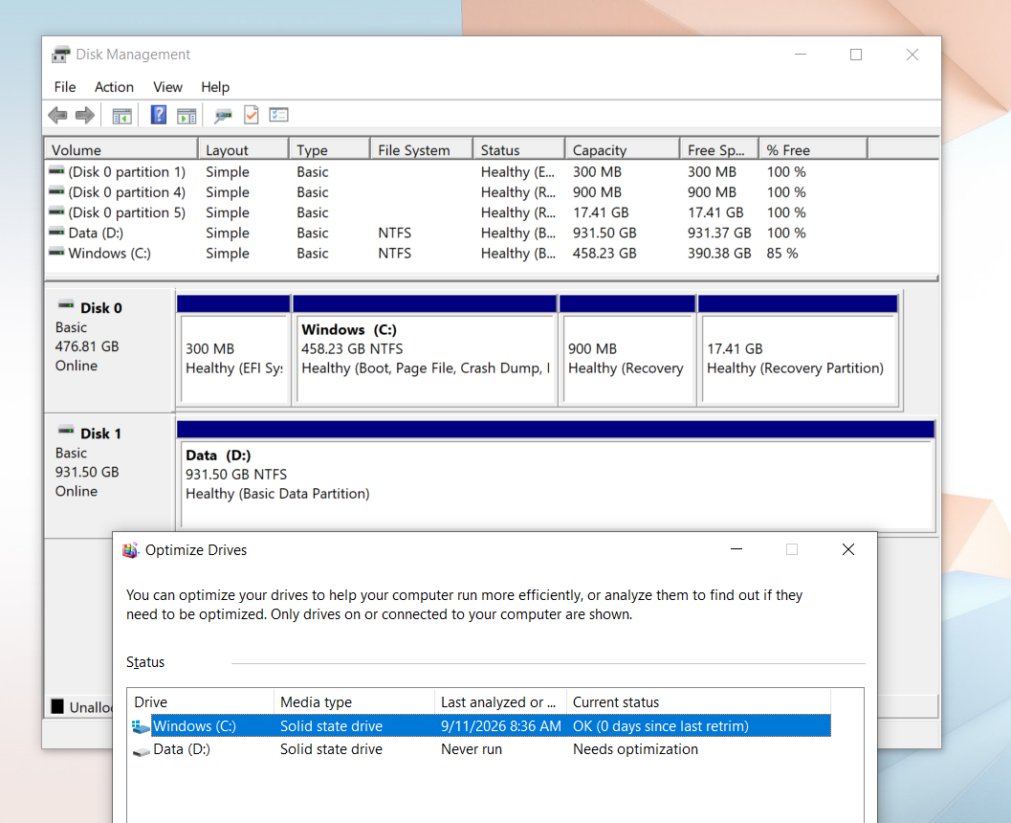Click the 390.38 GB free space cell

(719, 254)
